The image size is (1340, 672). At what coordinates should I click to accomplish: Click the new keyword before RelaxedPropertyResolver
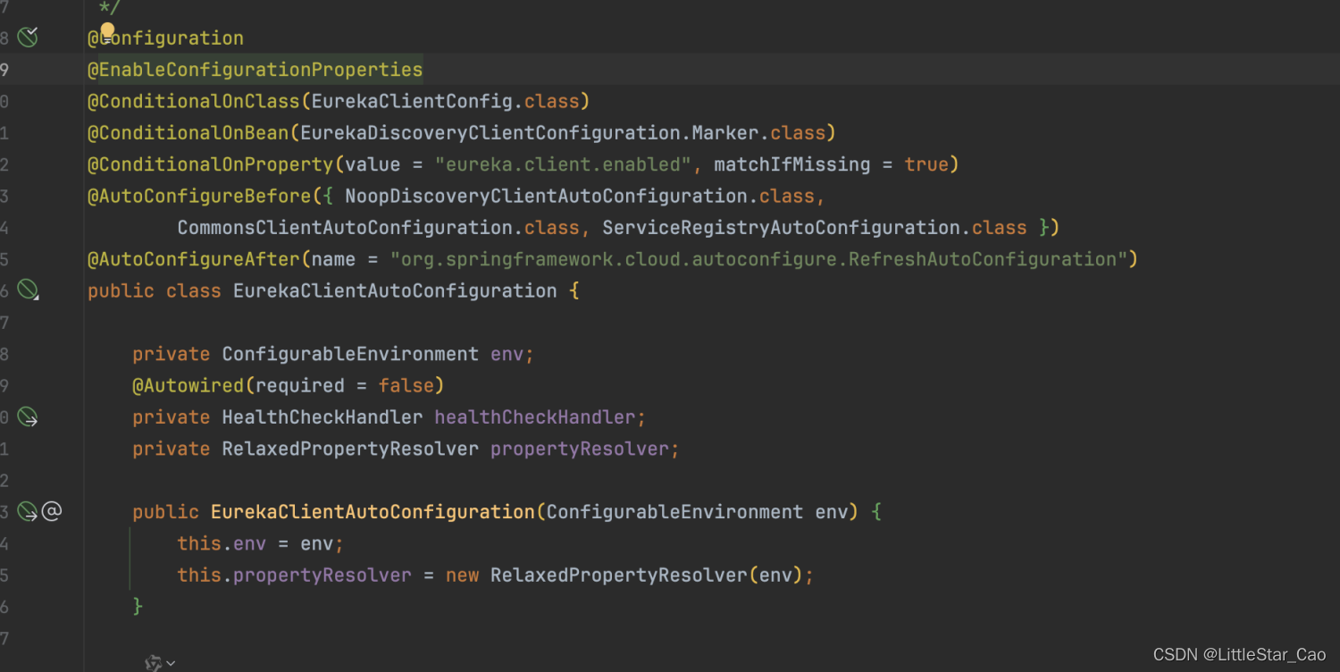coord(462,575)
